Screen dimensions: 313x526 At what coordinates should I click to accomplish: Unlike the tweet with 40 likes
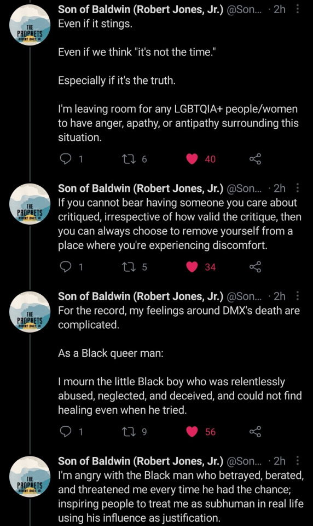point(192,159)
